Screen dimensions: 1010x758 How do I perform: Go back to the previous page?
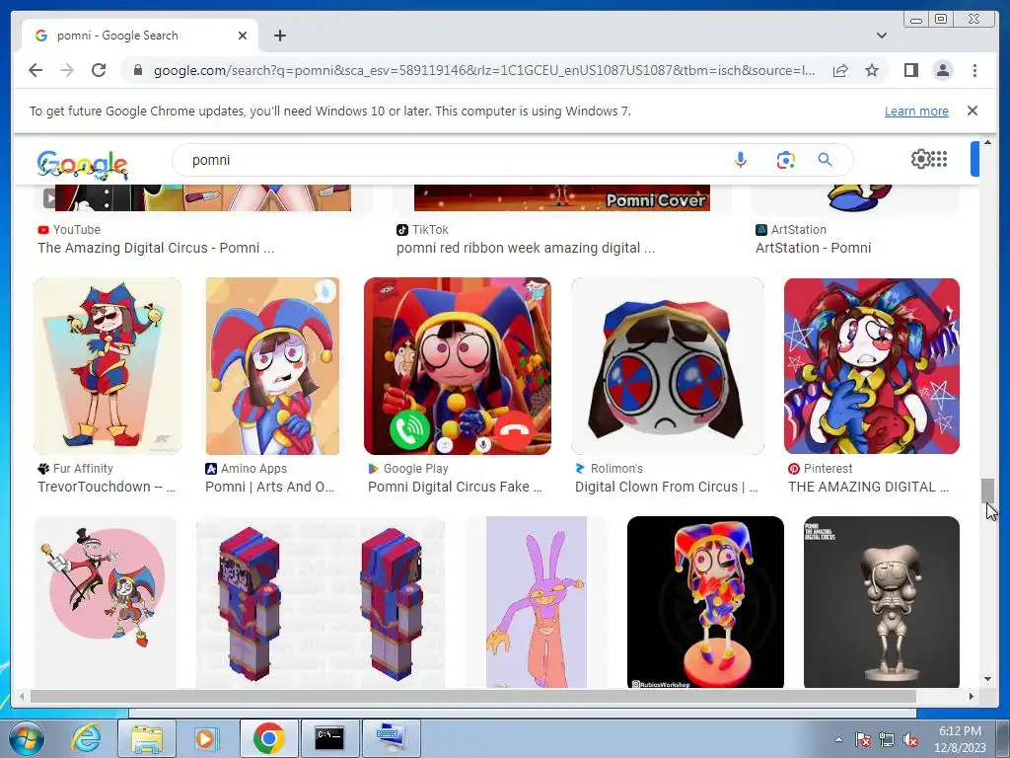click(x=36, y=70)
